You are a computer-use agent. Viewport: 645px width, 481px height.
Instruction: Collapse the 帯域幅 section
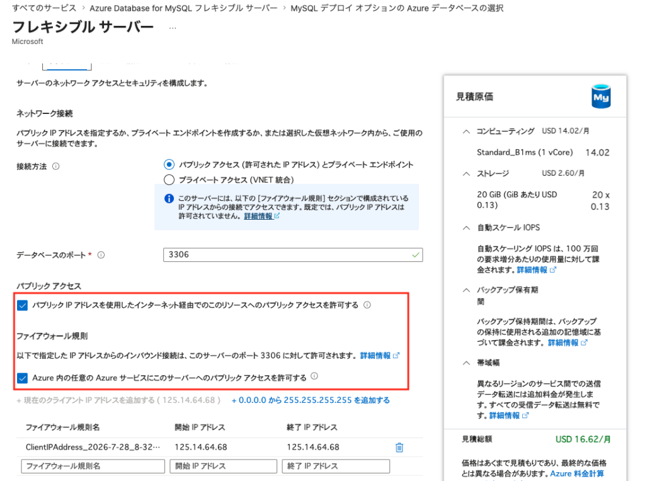[466, 363]
